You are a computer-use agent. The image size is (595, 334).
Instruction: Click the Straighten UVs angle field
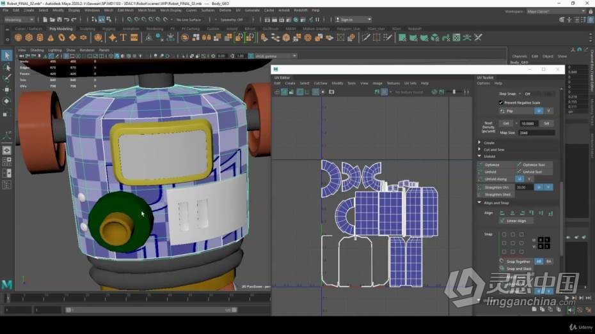(x=525, y=187)
